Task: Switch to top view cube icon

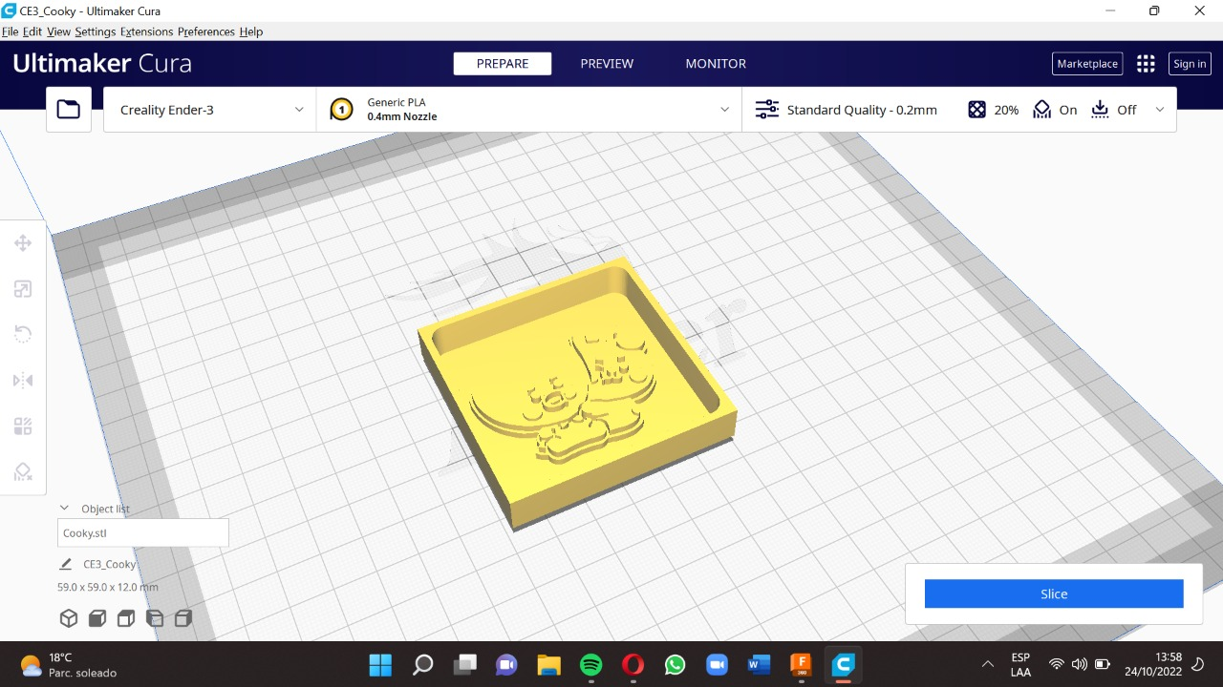Action: point(125,618)
